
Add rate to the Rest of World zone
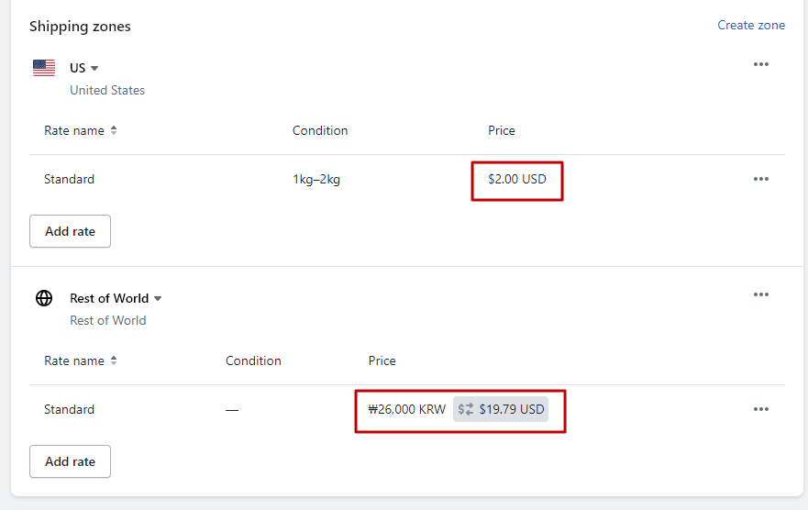coord(70,461)
